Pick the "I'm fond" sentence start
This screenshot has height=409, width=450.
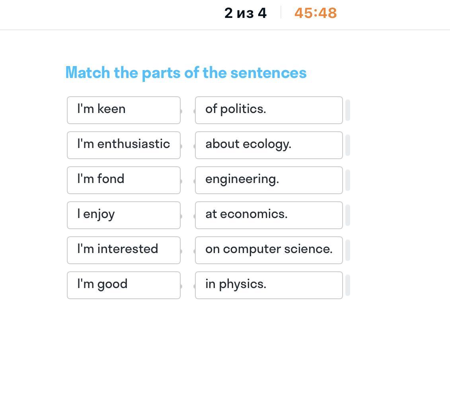click(x=123, y=180)
